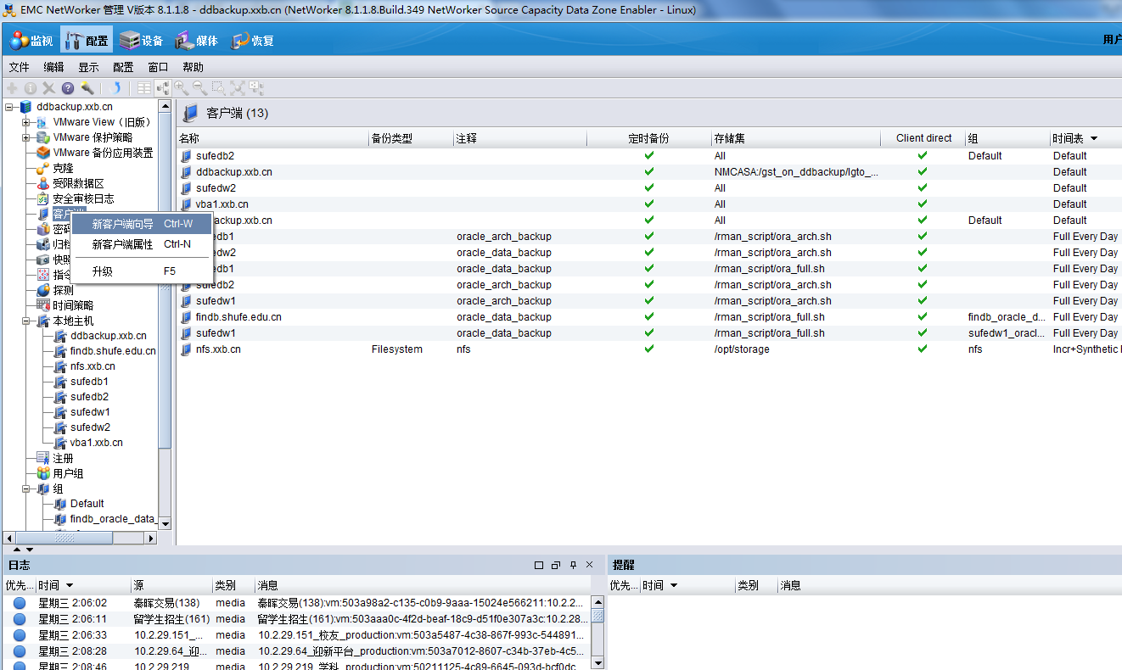Image resolution: width=1122 pixels, height=670 pixels.
Task: Select client row sufedb2 at top
Action: click(x=649, y=156)
